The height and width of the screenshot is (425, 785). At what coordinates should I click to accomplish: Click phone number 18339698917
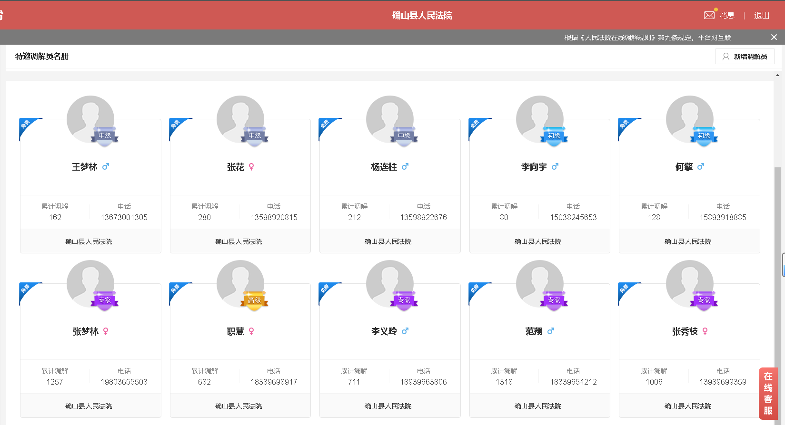[x=274, y=382]
